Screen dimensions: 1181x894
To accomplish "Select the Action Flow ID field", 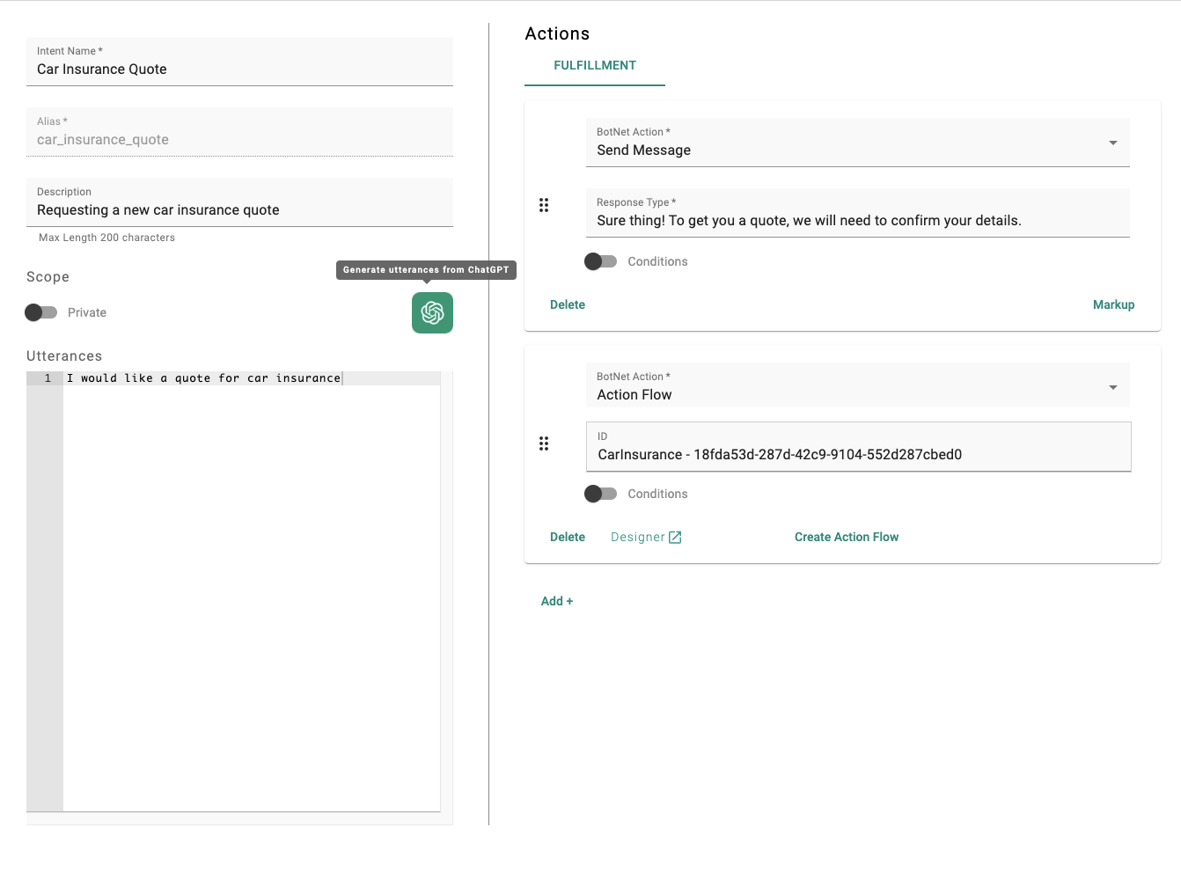I will [859, 447].
